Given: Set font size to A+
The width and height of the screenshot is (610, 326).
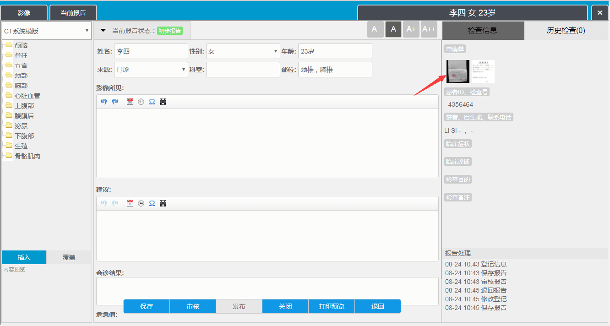Looking at the screenshot, I should (x=411, y=29).
